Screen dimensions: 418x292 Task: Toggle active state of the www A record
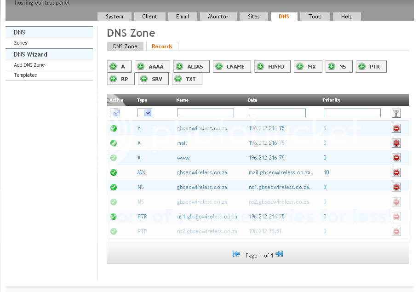click(x=113, y=158)
